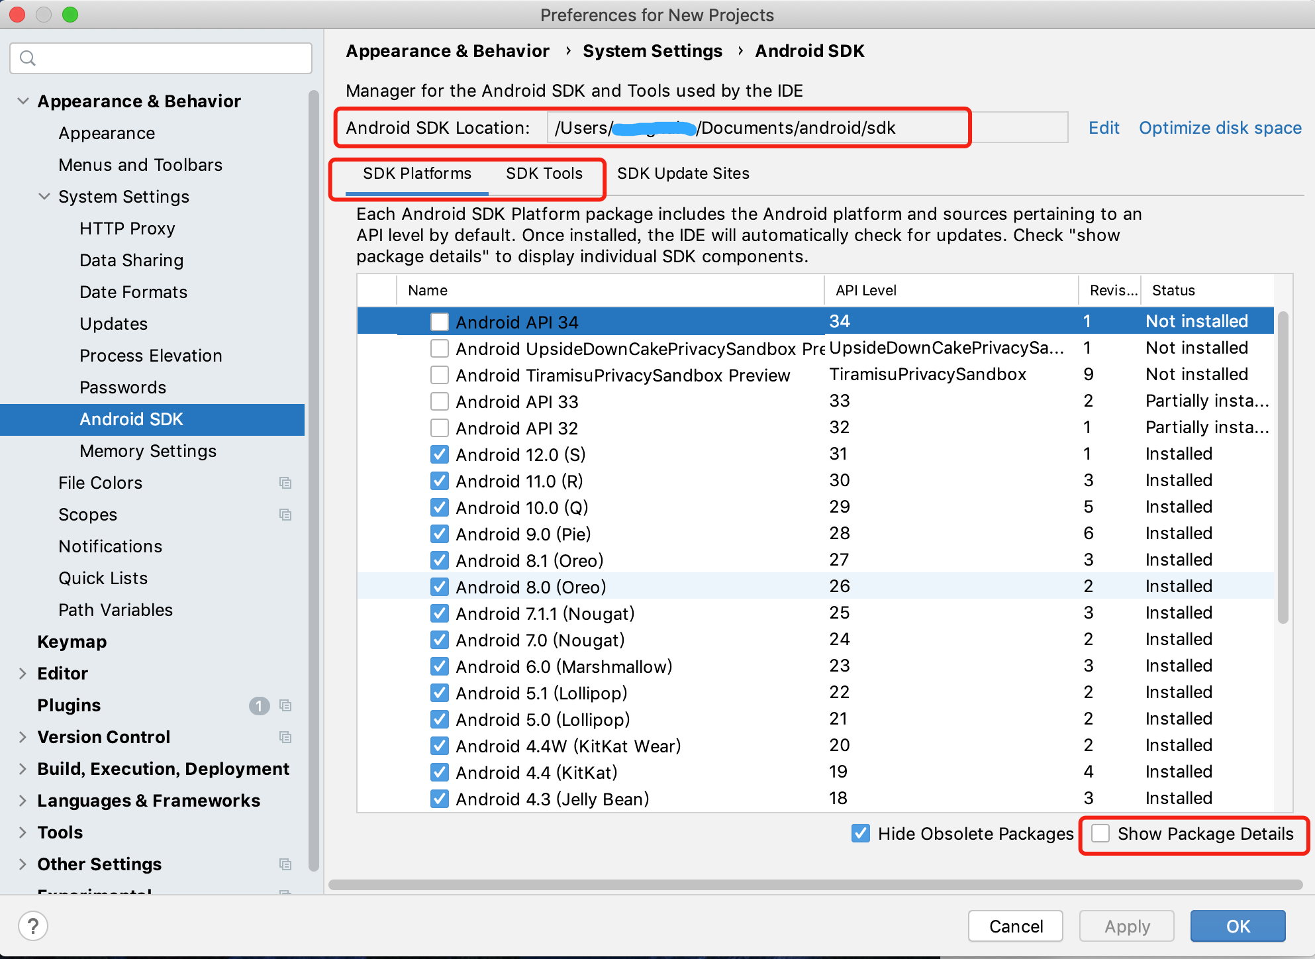Click the Other Settings project-level icon
Screen dimensions: 1315x959
click(285, 864)
